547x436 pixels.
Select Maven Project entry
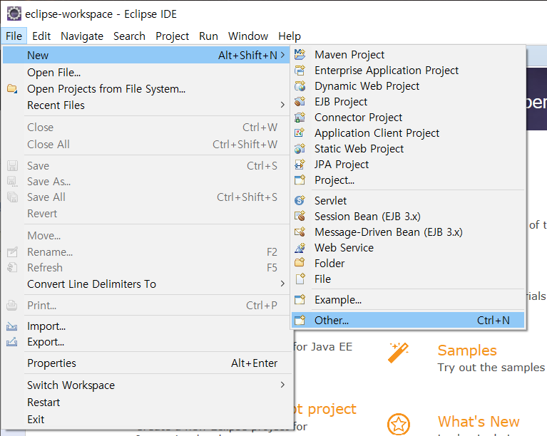[408, 55]
